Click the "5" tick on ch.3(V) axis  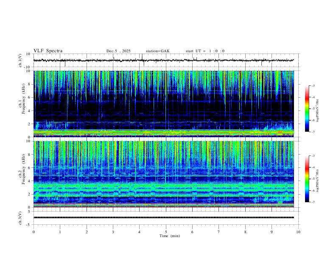pos(29,212)
